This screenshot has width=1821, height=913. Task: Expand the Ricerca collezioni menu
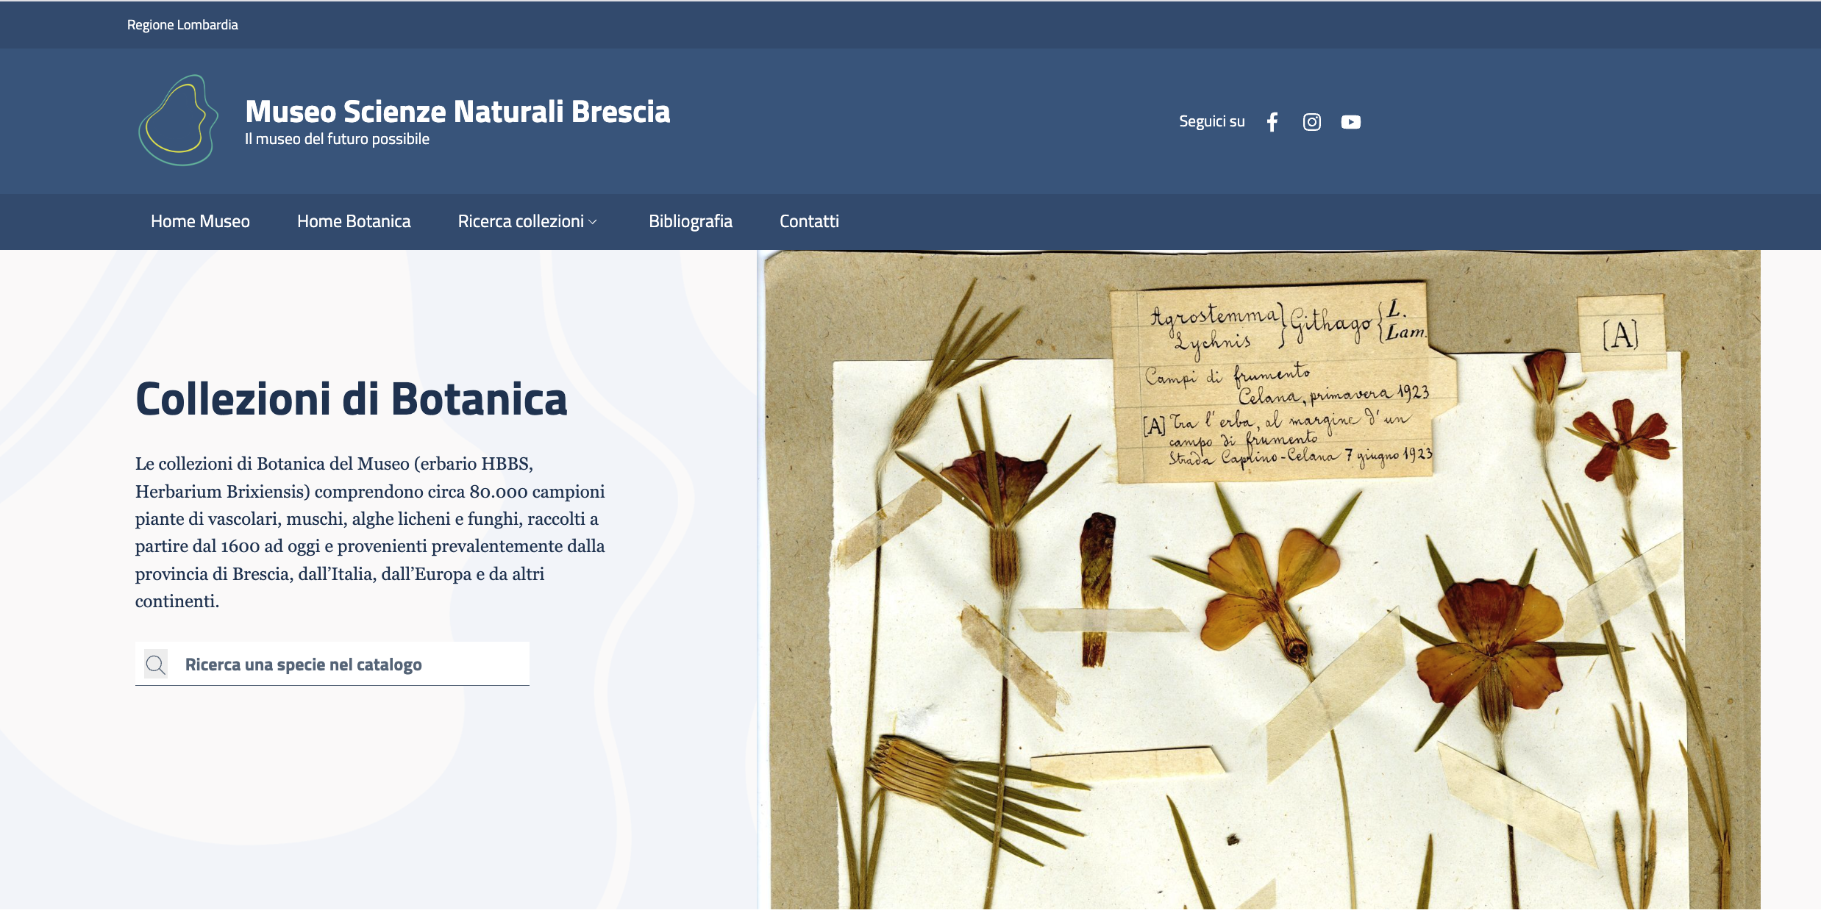527,221
